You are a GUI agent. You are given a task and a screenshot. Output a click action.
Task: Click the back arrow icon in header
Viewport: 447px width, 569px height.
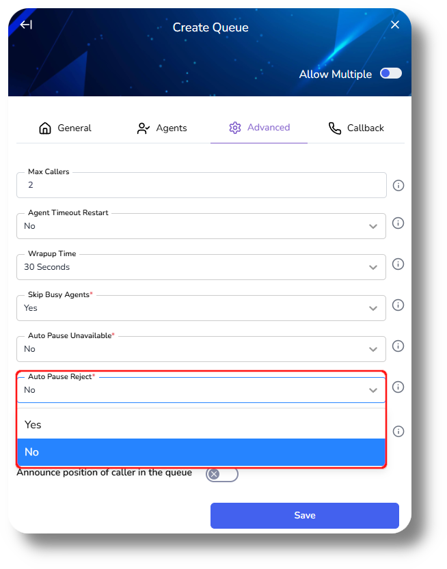tap(26, 25)
